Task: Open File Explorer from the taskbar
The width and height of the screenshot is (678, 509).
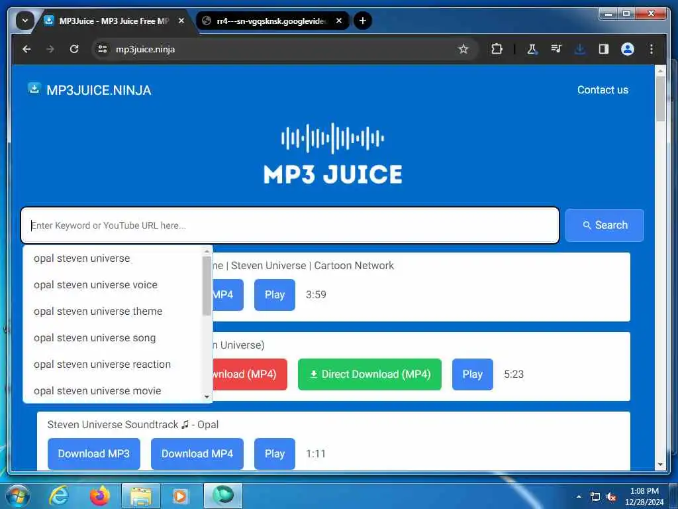Action: 141,496
